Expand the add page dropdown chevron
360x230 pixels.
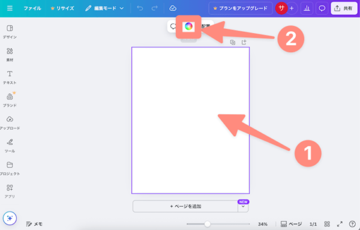243,207
